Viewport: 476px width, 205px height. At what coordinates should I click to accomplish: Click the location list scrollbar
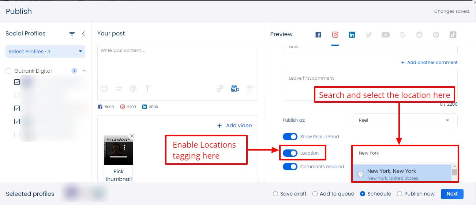point(454,173)
